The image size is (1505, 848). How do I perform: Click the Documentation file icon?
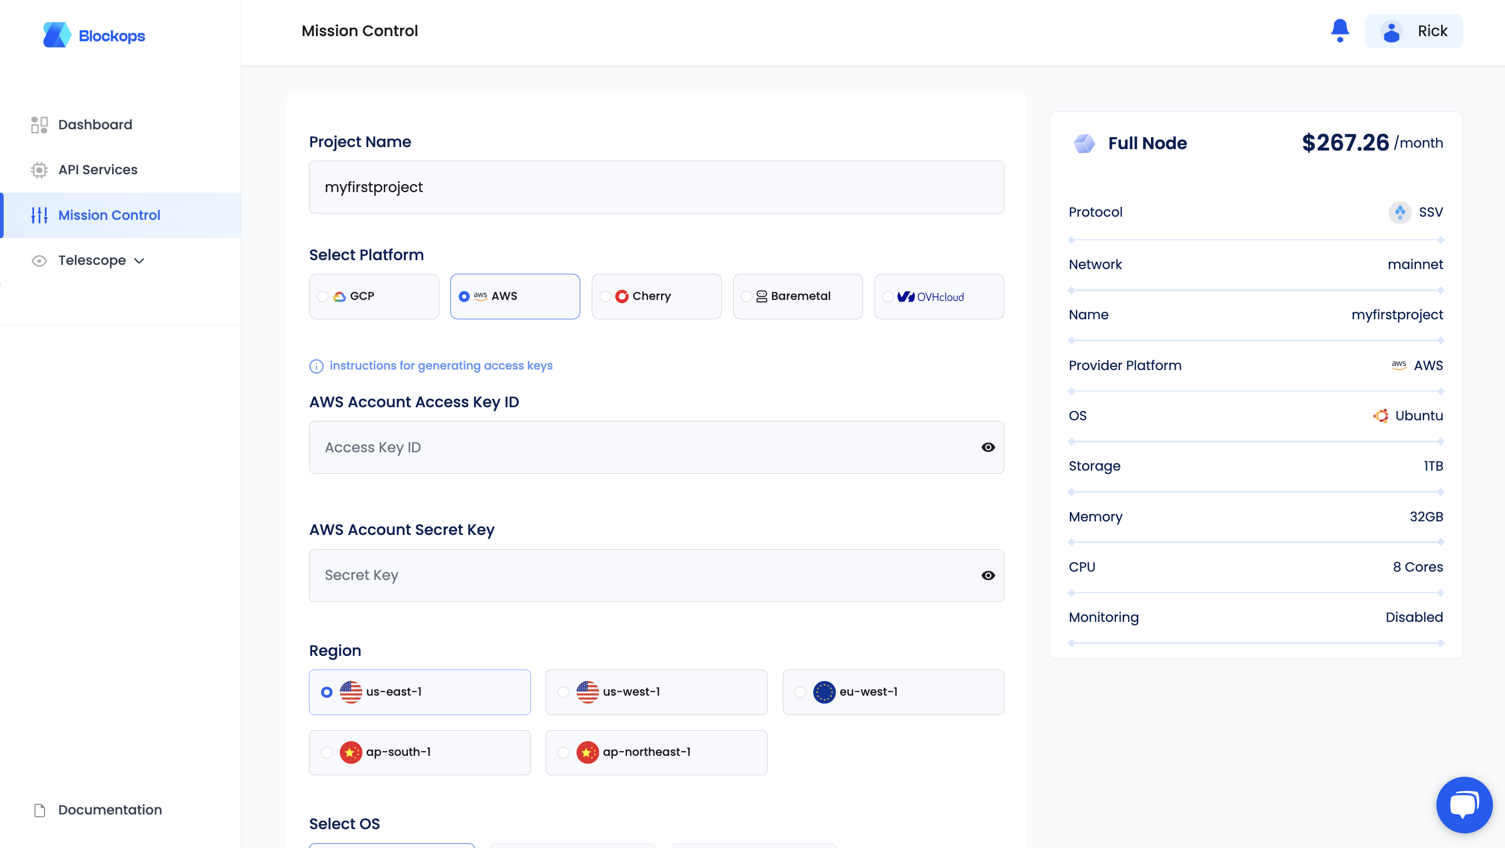39,810
